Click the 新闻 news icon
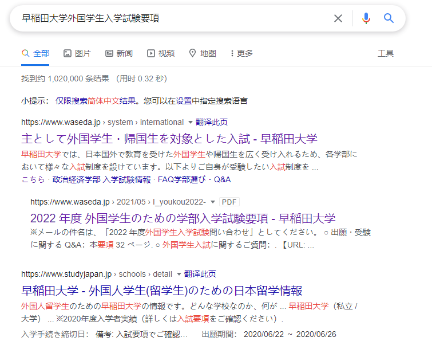Screen dimensions: 432x349 tap(109, 53)
